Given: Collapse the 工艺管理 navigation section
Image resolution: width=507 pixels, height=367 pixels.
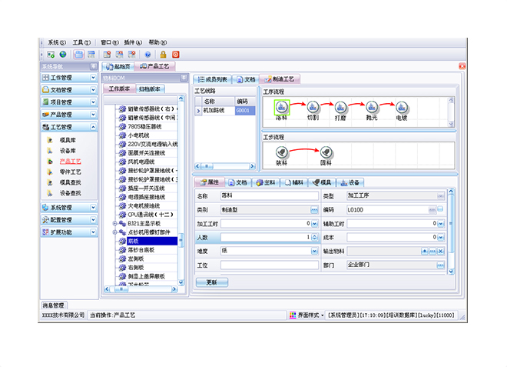Looking at the screenshot, I should point(93,127).
